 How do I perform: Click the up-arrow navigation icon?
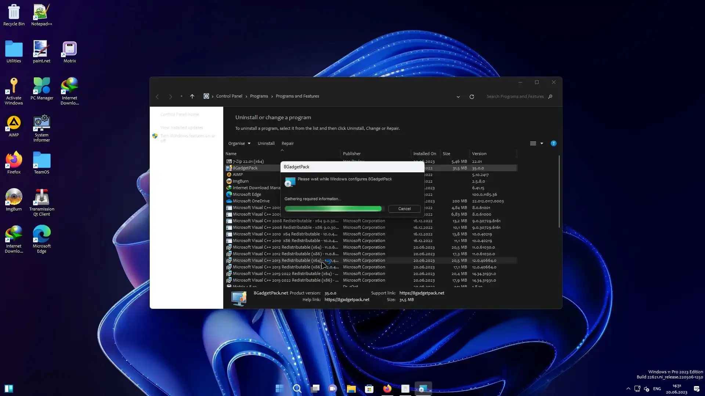192,96
